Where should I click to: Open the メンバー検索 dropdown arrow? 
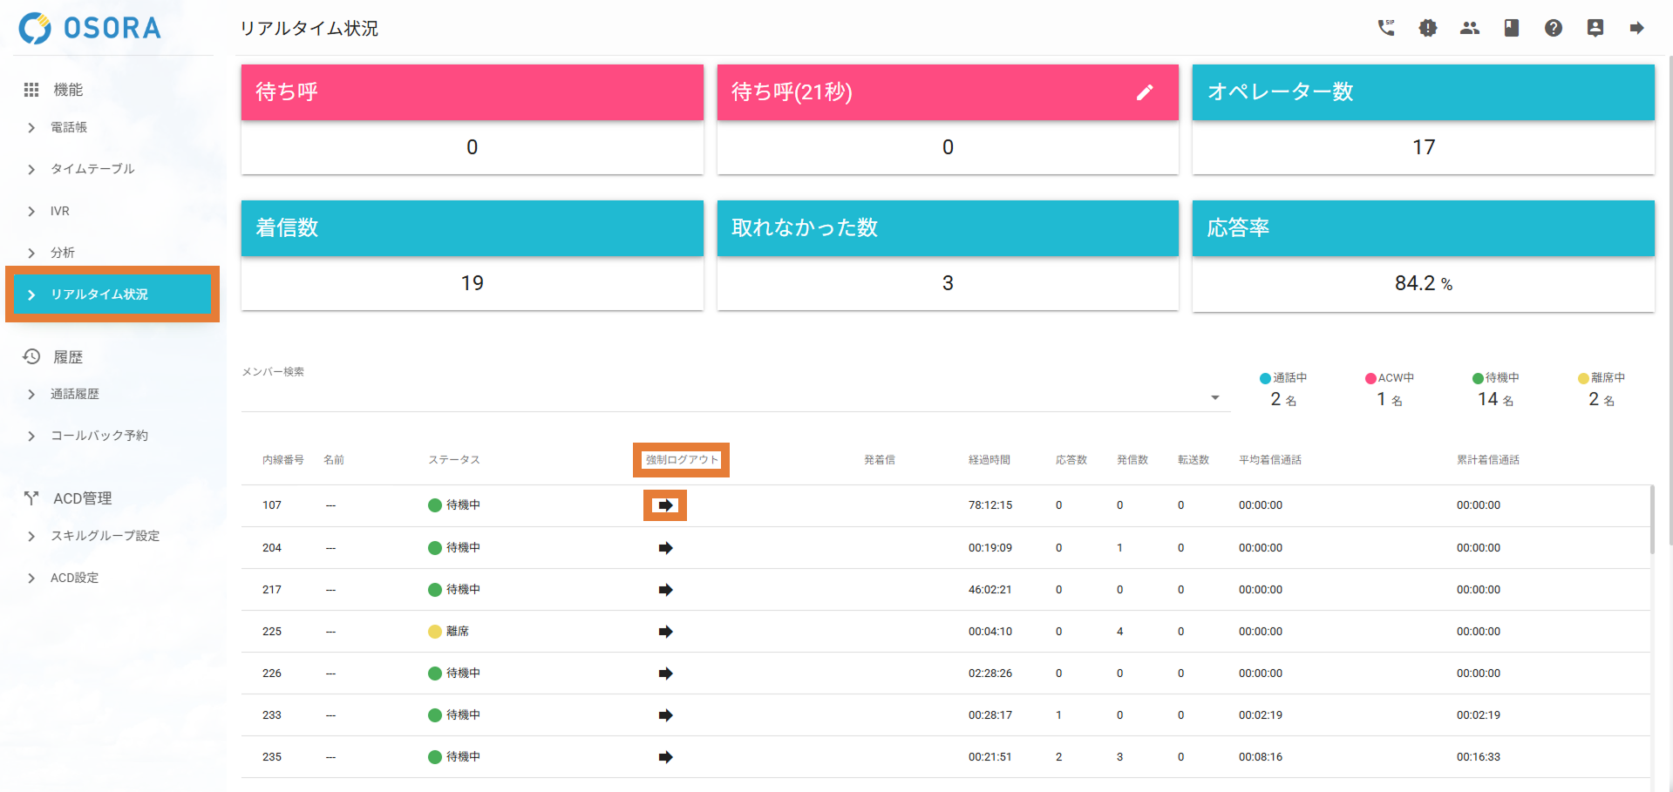pyautogui.click(x=1214, y=398)
